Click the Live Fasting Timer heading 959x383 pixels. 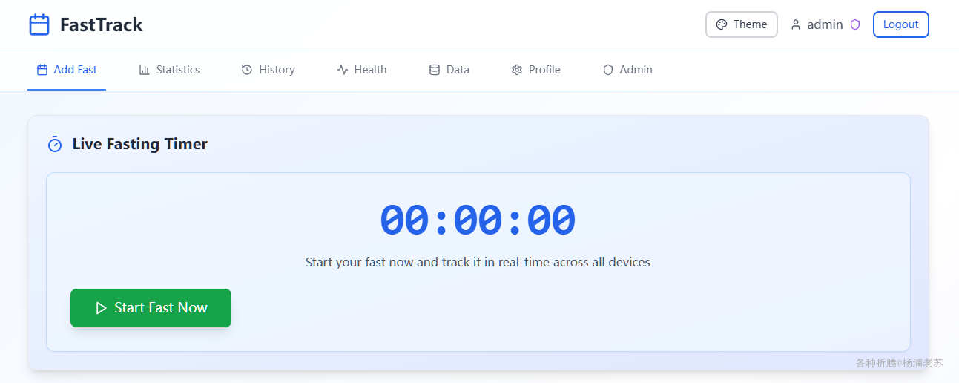click(140, 144)
